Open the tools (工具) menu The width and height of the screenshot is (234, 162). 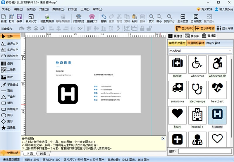click(85, 9)
